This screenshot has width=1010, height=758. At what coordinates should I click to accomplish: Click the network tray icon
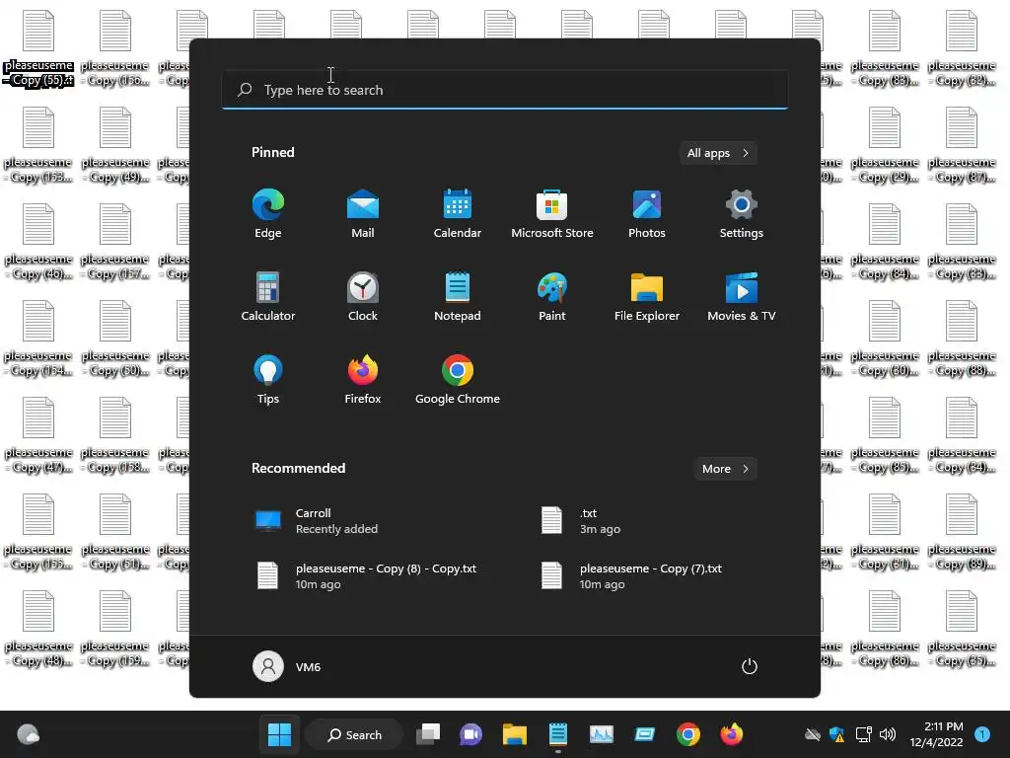point(863,734)
